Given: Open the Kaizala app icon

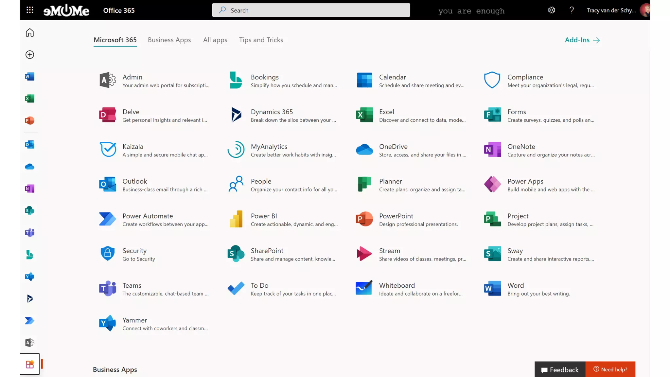Looking at the screenshot, I should click(108, 150).
